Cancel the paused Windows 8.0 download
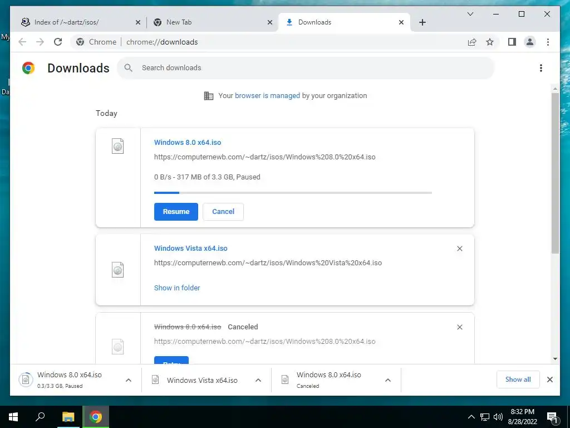 click(x=223, y=211)
